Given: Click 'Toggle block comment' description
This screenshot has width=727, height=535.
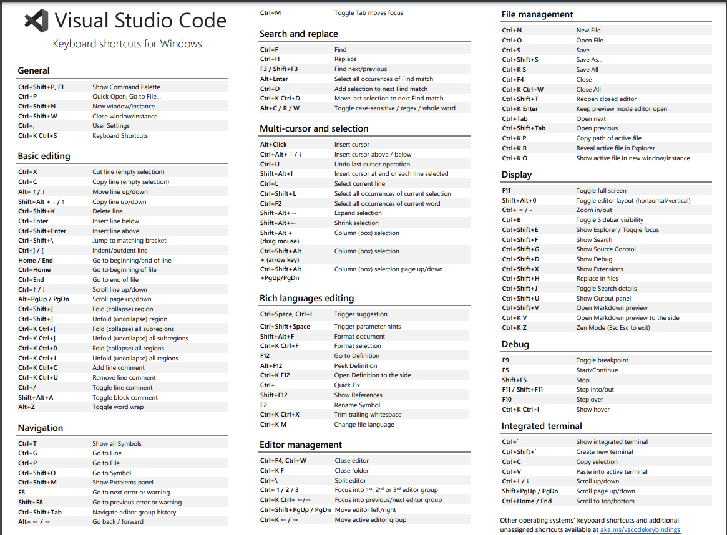Looking at the screenshot, I should tap(125, 397).
